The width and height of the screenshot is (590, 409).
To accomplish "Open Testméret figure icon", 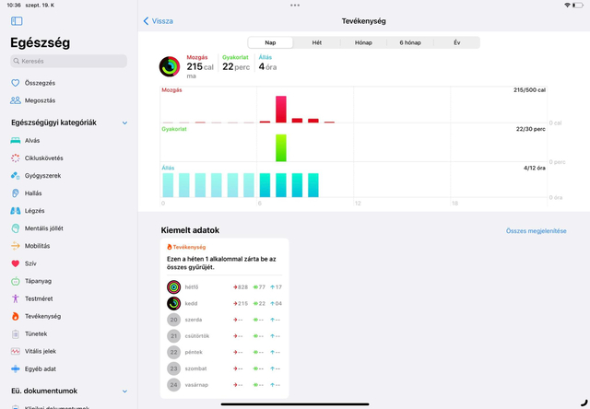I will [16, 298].
